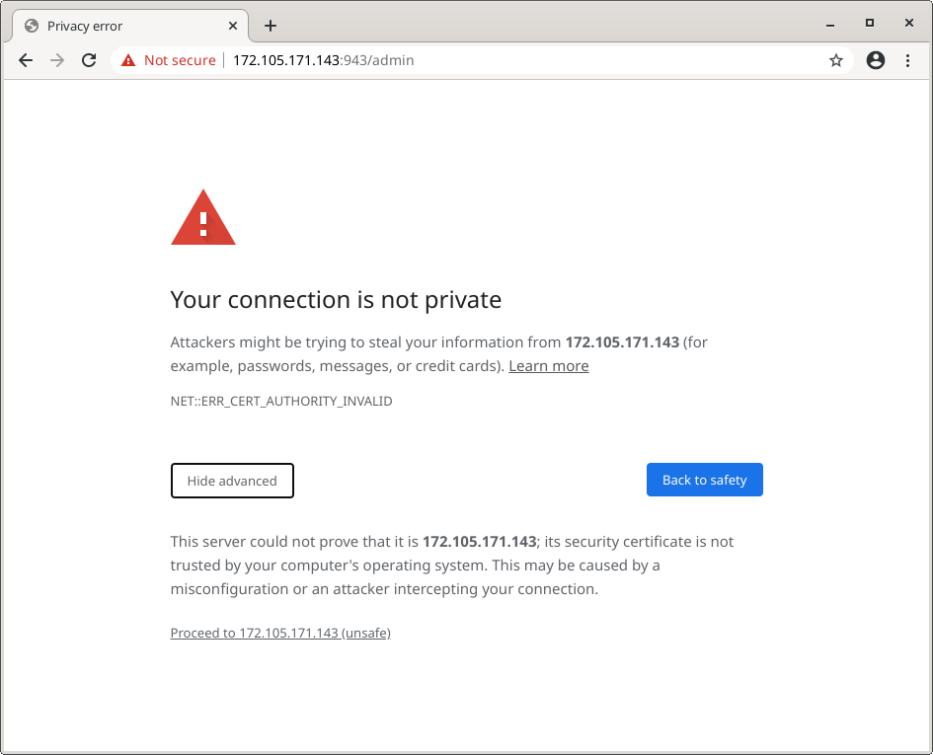Viewport: 933px width, 755px height.
Task: Open the browser profile avatar
Action: pos(876,60)
